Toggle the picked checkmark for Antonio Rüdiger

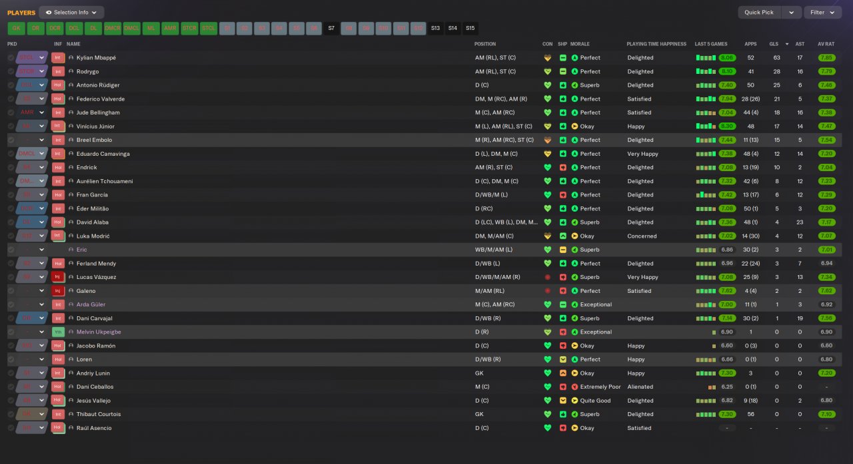(11, 85)
